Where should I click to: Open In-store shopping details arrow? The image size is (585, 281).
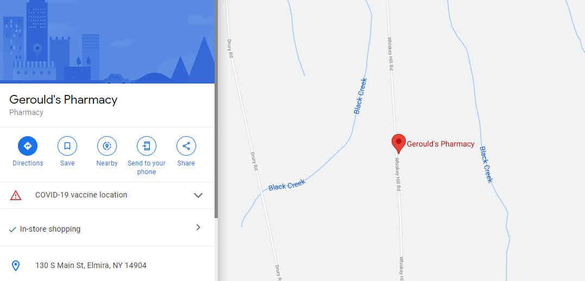coord(198,227)
